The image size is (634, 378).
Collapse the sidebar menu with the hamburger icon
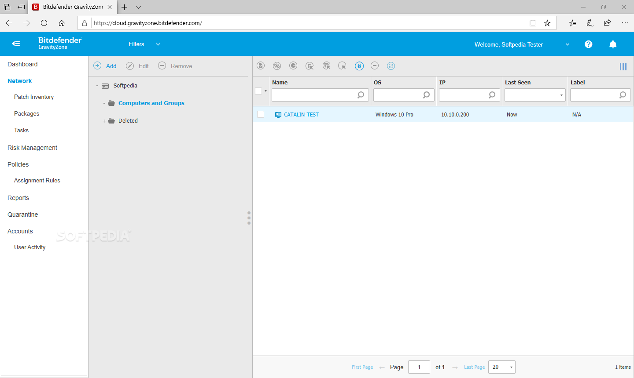[x=16, y=44]
